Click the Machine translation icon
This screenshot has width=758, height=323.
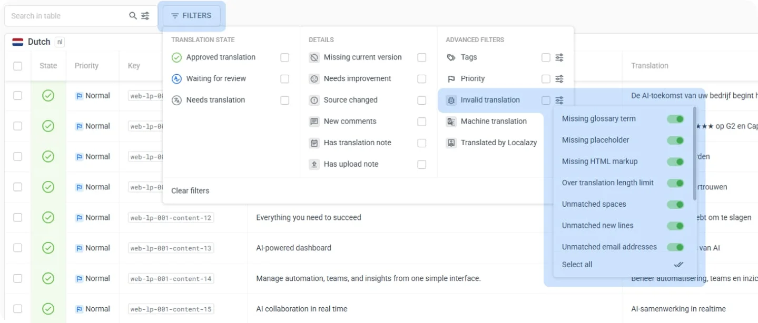tap(451, 122)
